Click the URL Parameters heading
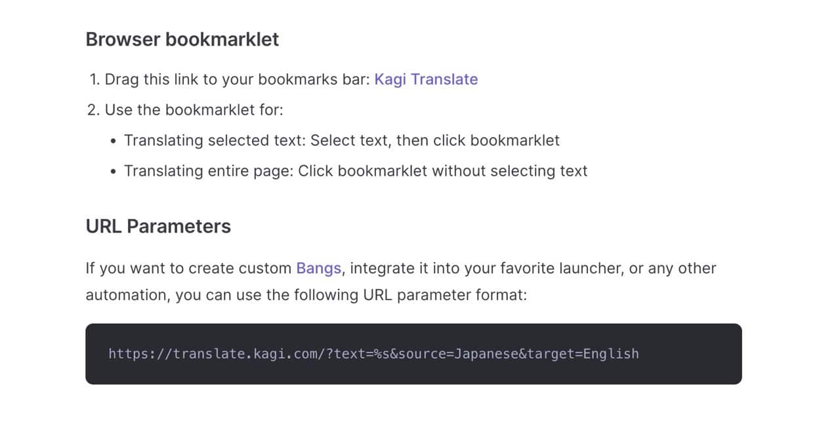This screenshot has width=840, height=439. pyautogui.click(x=158, y=226)
